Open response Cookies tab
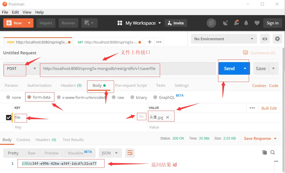Screen dimensions: 285x173 (23, 140)
